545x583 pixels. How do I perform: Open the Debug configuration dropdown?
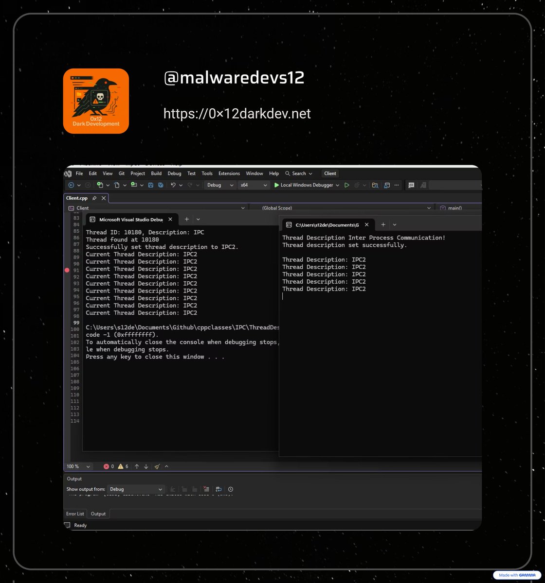point(220,185)
